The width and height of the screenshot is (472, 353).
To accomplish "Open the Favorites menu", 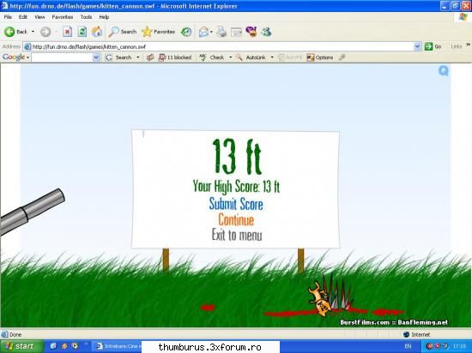I will point(63,17).
